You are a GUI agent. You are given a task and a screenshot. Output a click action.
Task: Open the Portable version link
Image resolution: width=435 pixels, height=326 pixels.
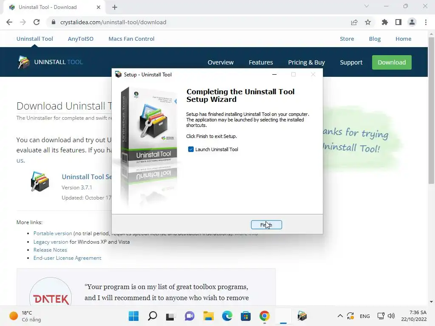[53, 233]
